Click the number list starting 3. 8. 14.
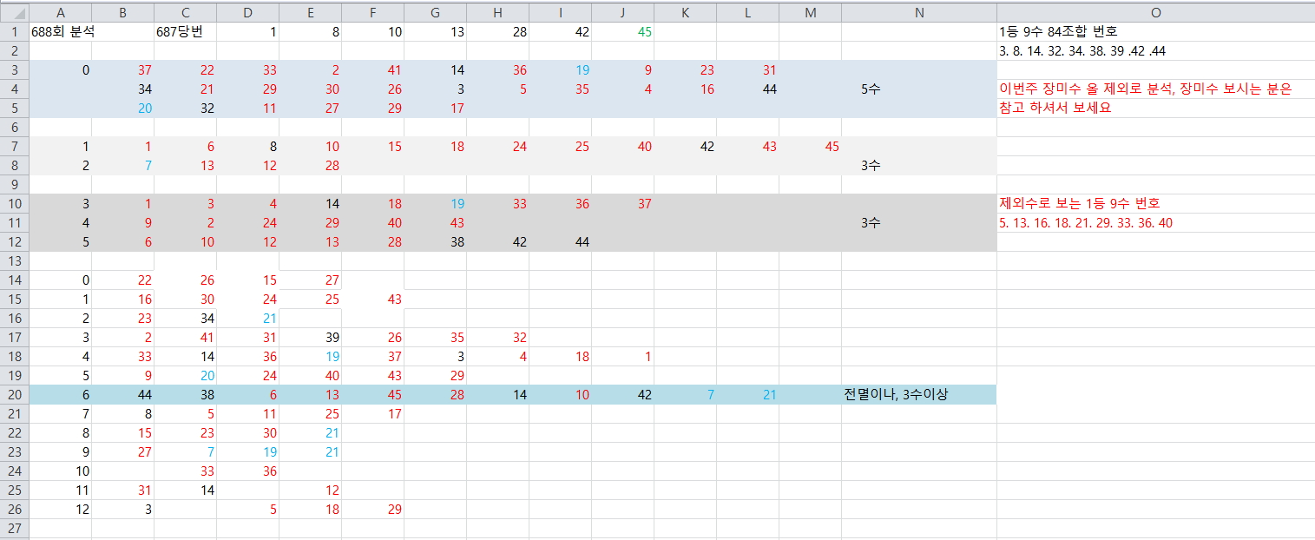Screen dimensions: 1315x540 (1082, 51)
